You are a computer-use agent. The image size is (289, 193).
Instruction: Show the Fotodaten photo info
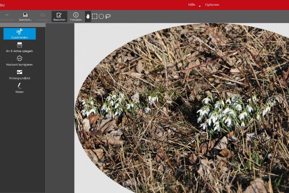click(x=76, y=17)
